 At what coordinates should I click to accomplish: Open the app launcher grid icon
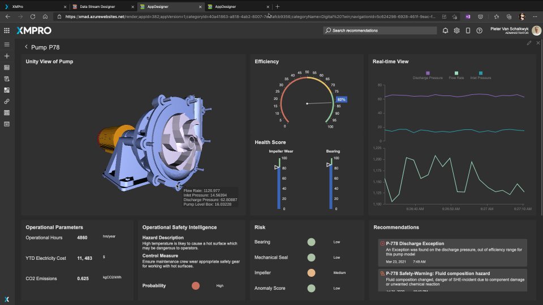point(7,30)
